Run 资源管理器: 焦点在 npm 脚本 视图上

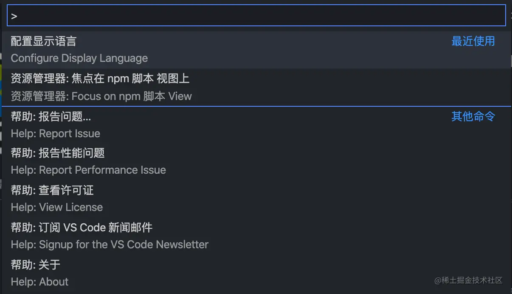coord(100,78)
